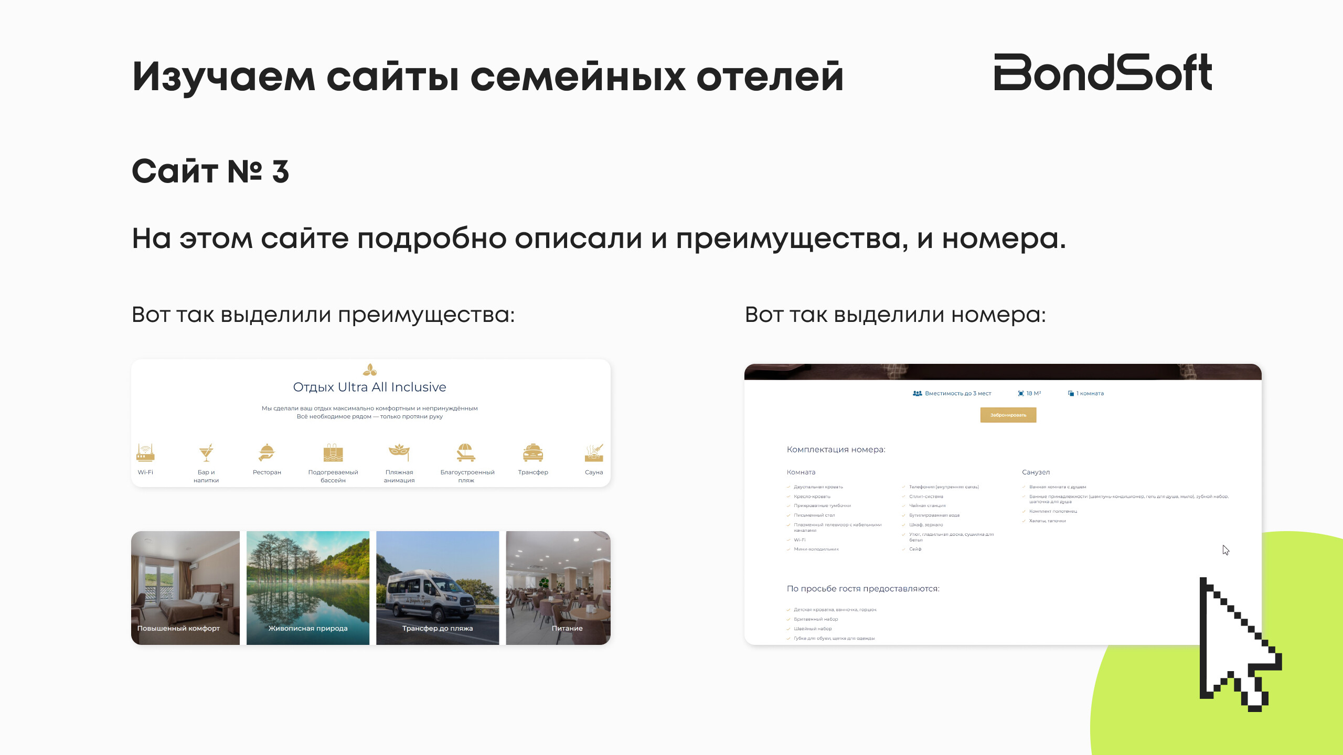Click the Вот так выделили преимущества caption
The image size is (1343, 755).
tap(323, 315)
